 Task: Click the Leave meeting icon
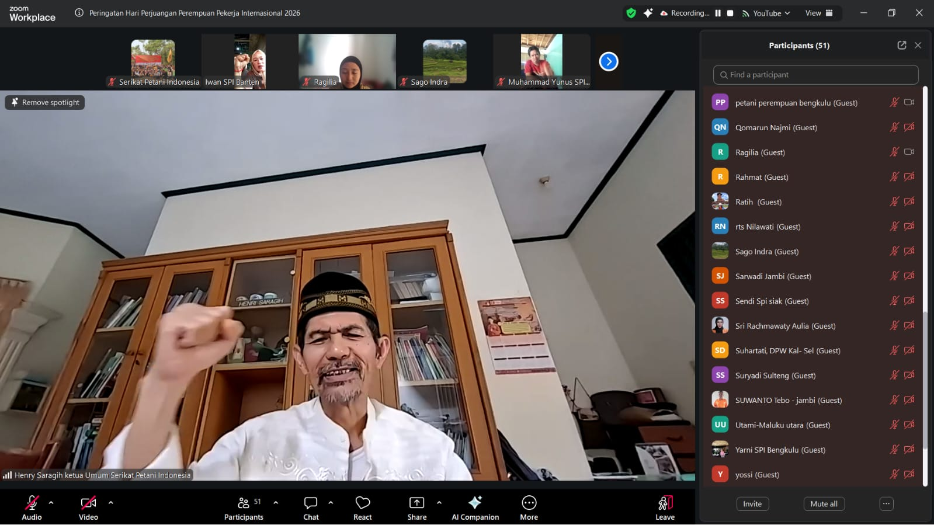click(x=665, y=503)
